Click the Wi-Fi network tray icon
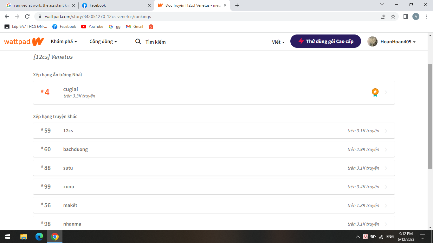Screen dimensions: 433x243 (x=381, y=237)
